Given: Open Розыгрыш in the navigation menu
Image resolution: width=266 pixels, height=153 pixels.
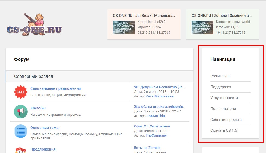Looking at the screenshot, I should point(220,76).
